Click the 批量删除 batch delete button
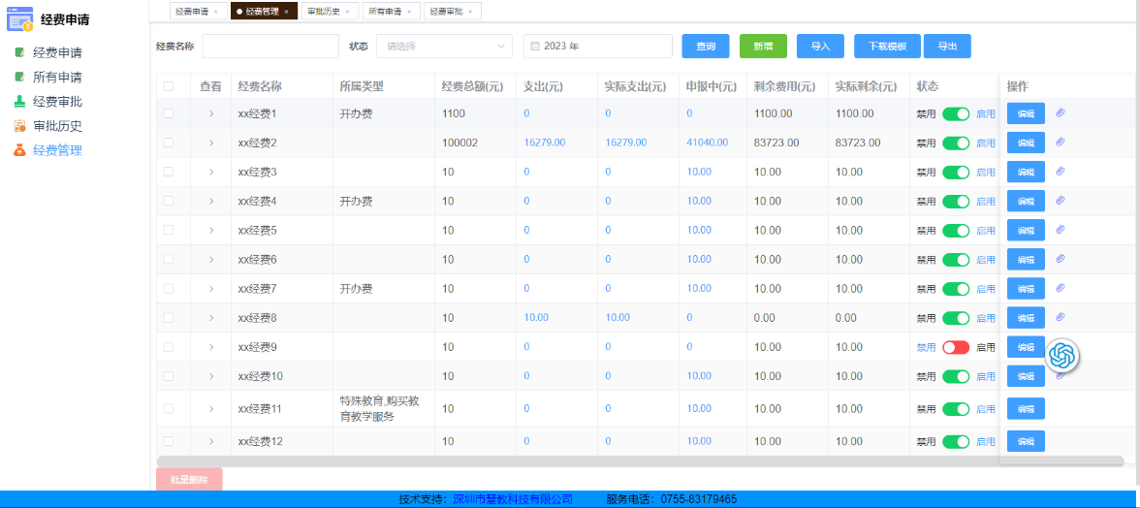The image size is (1140, 508). click(x=189, y=480)
